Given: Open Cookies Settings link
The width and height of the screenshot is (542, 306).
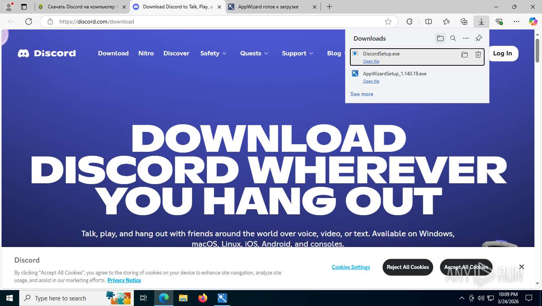Looking at the screenshot, I should pos(351,267).
